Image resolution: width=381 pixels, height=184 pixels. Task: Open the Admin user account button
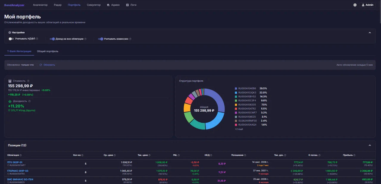coord(367,5)
